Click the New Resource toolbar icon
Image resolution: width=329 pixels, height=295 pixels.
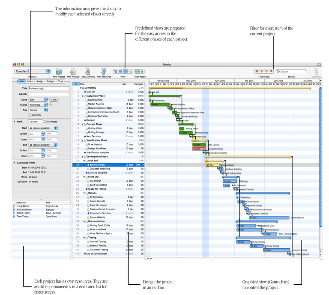[x=103, y=72]
